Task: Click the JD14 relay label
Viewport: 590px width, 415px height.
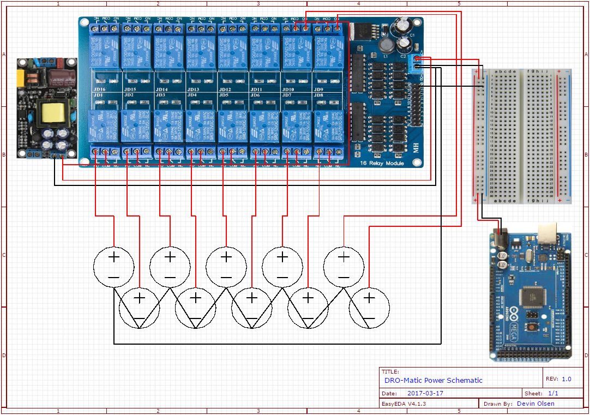Action: pos(162,89)
